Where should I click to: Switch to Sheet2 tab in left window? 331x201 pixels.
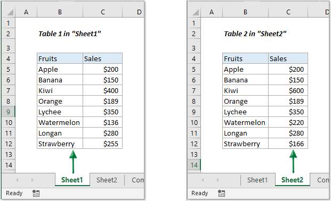107,180
